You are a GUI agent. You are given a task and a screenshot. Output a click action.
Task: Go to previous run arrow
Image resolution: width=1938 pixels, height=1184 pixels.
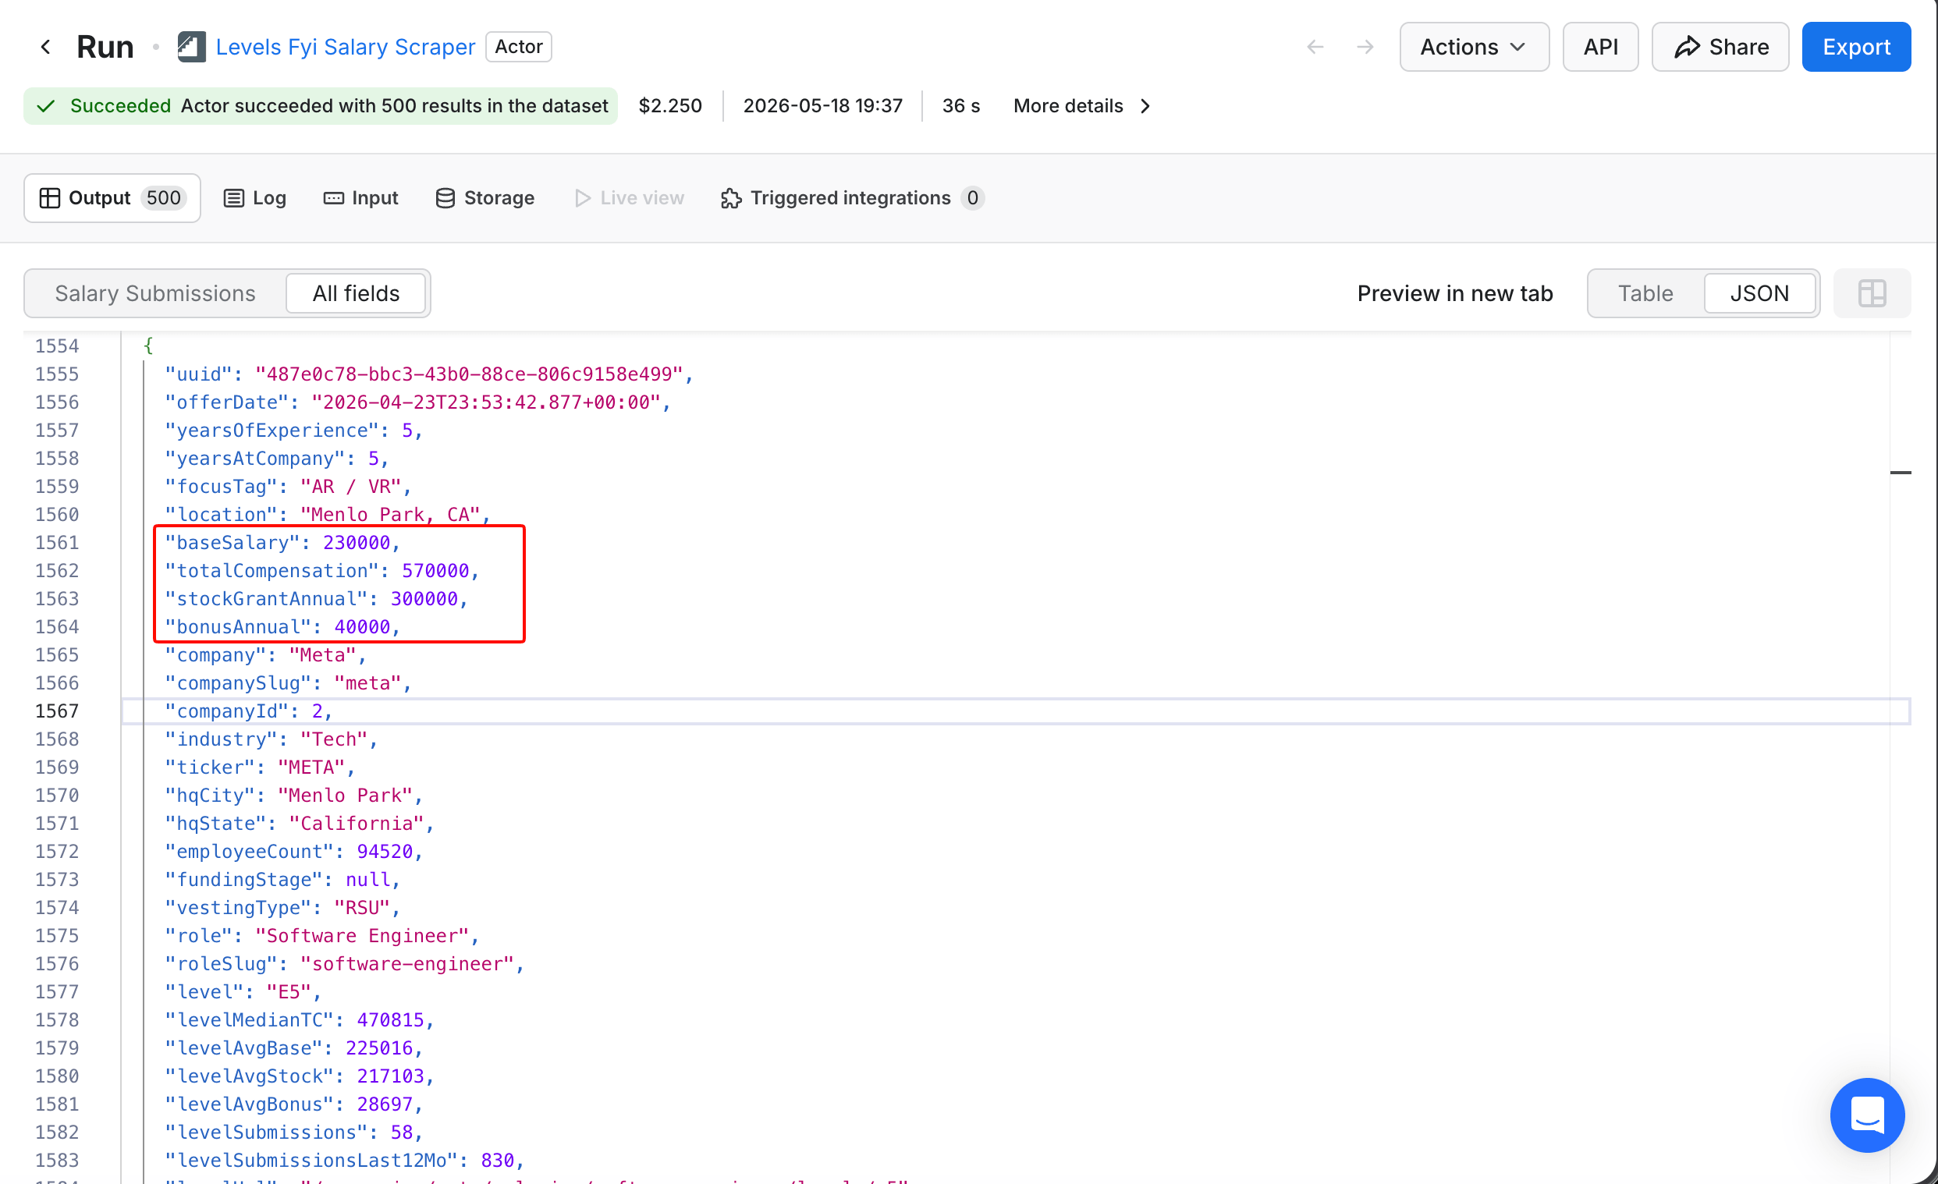tap(1315, 47)
